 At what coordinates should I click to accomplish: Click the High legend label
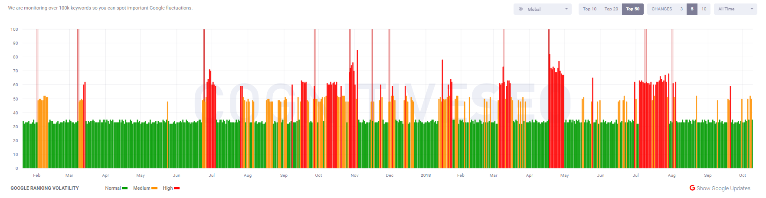[168, 188]
